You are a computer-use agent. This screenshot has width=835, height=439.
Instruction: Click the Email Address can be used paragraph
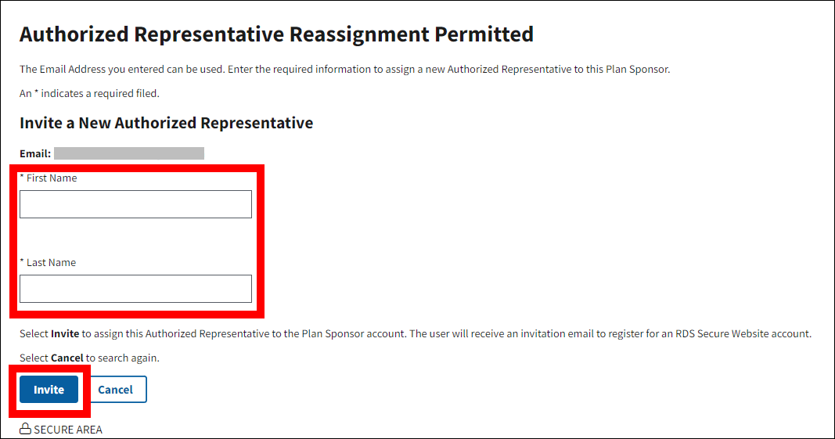(x=344, y=69)
